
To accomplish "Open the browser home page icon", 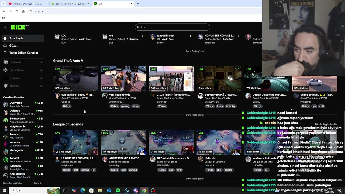I will click(23, 11).
